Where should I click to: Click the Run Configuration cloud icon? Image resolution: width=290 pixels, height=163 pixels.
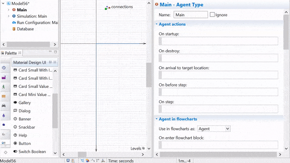[x=14, y=23]
